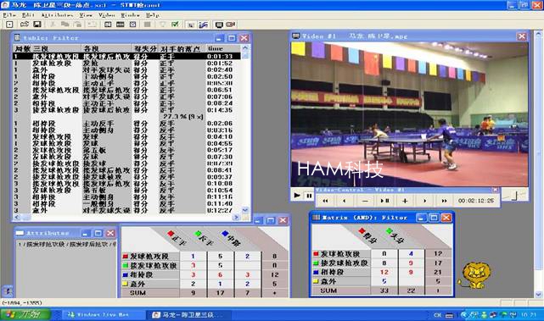Screen dimensions: 544x321
Task: Click the save disk toolbar icon
Action: (x=37, y=25)
